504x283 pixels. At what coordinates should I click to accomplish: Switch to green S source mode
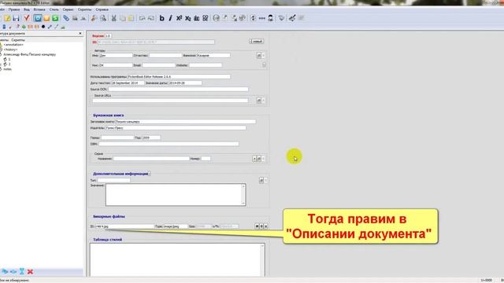point(55,18)
